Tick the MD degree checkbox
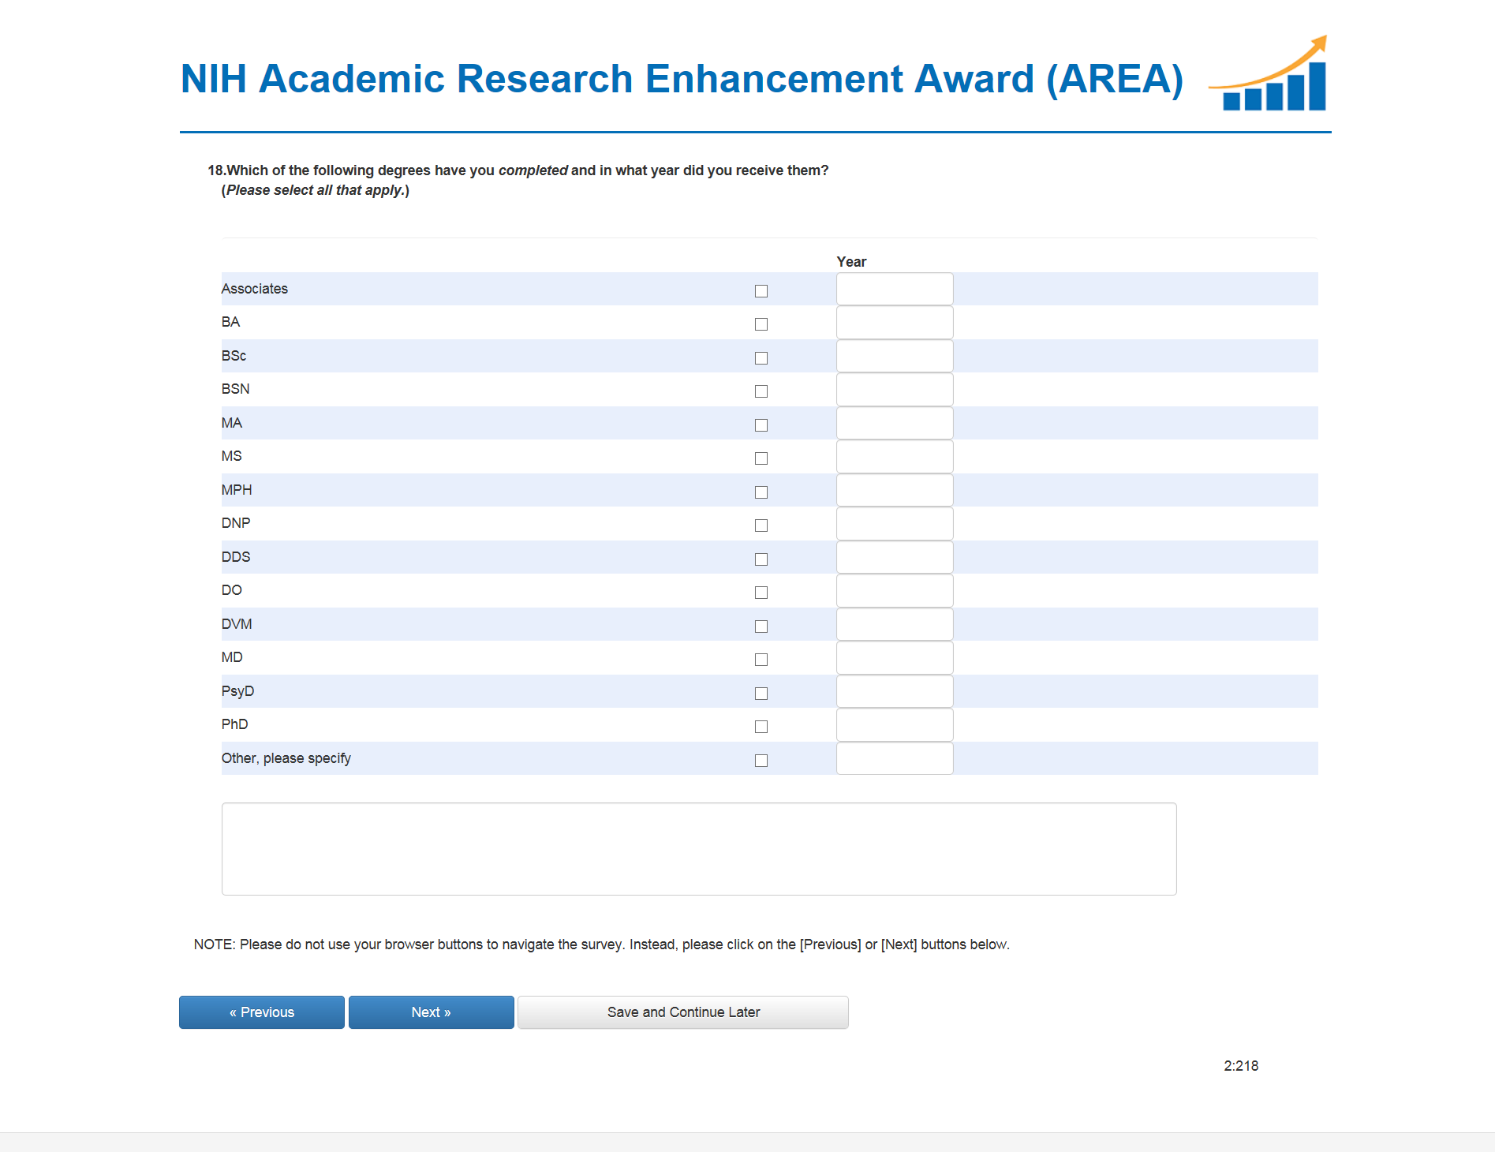Image resolution: width=1495 pixels, height=1152 pixels. coord(761,660)
